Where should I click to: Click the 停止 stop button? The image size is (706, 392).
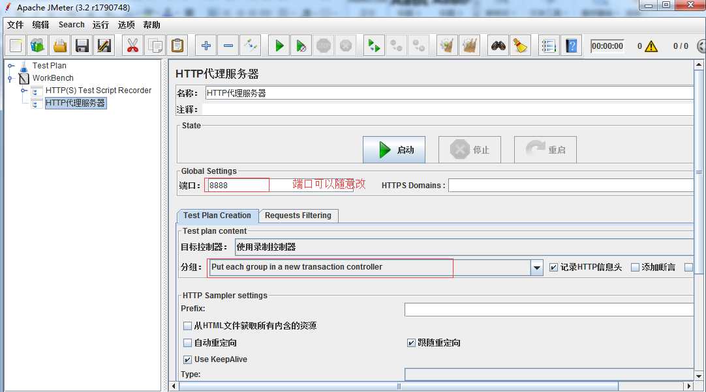pyautogui.click(x=470, y=150)
